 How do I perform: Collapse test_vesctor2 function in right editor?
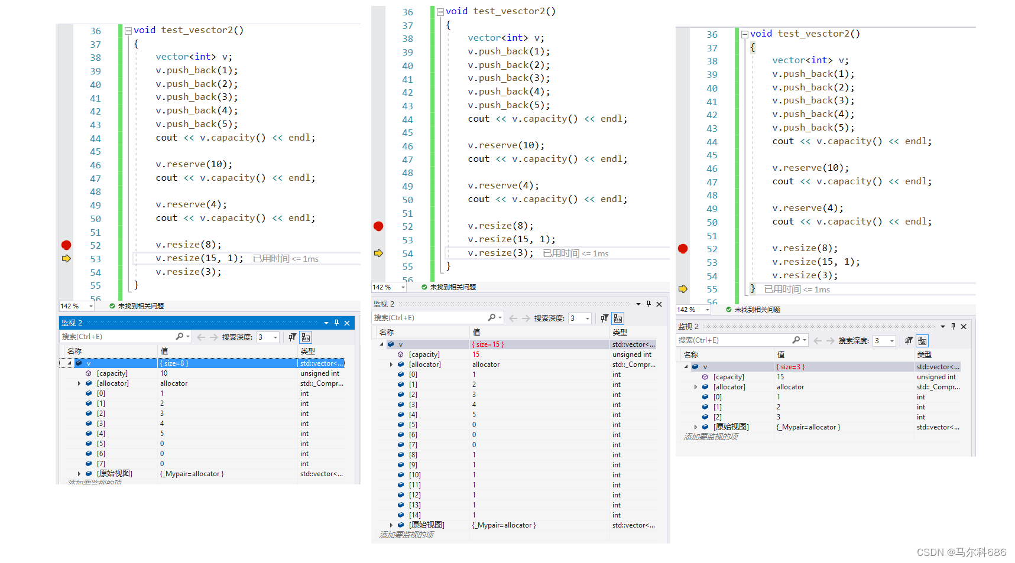tap(745, 34)
